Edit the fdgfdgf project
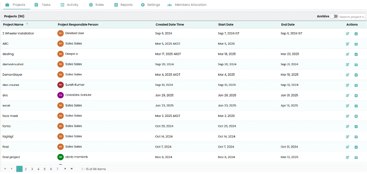Screen dimensions: 367x174 348,137
